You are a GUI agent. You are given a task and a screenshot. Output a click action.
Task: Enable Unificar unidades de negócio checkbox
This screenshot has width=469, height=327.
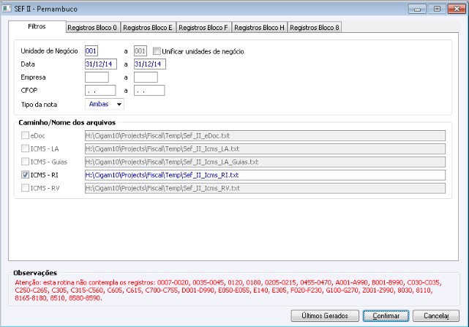click(x=157, y=51)
